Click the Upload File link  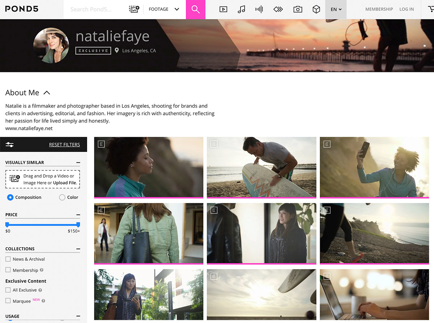[65, 183]
